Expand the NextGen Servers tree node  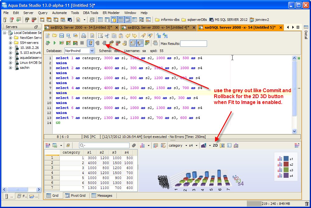11,38
